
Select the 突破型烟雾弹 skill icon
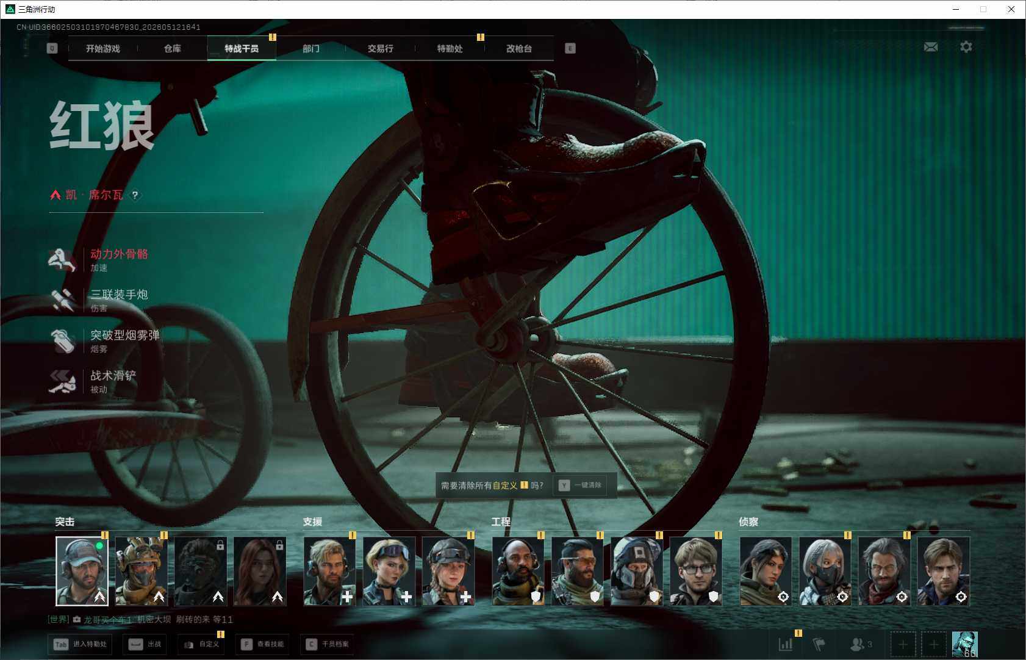(x=62, y=341)
